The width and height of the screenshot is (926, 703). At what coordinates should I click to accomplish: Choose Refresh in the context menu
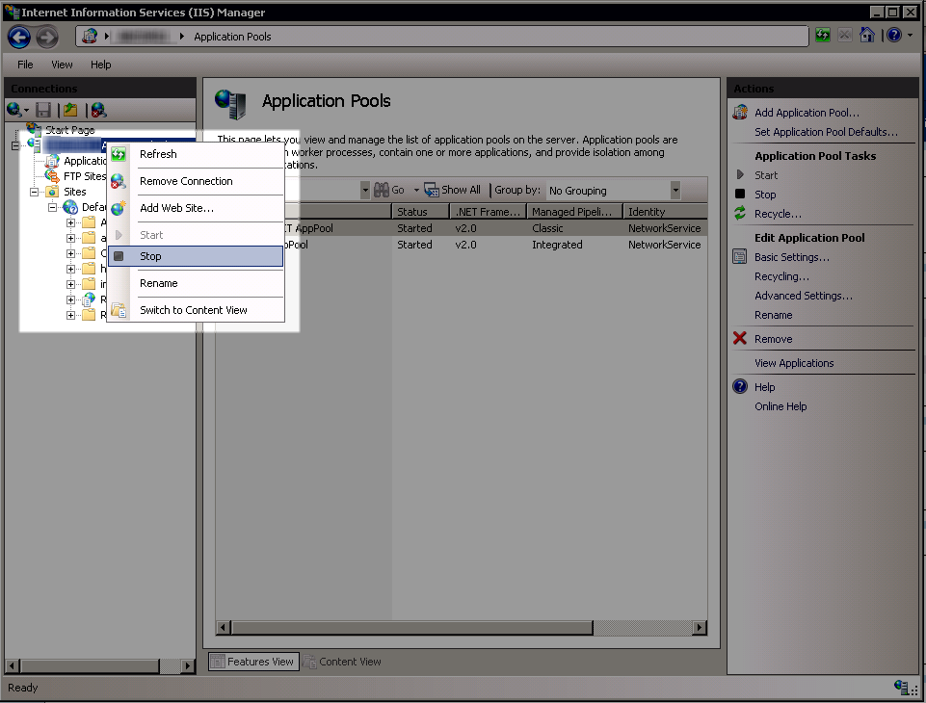pyautogui.click(x=196, y=154)
